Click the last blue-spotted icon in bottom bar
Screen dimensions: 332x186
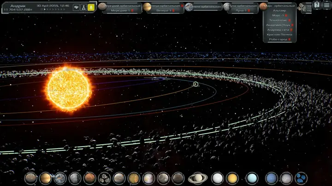[301, 178]
